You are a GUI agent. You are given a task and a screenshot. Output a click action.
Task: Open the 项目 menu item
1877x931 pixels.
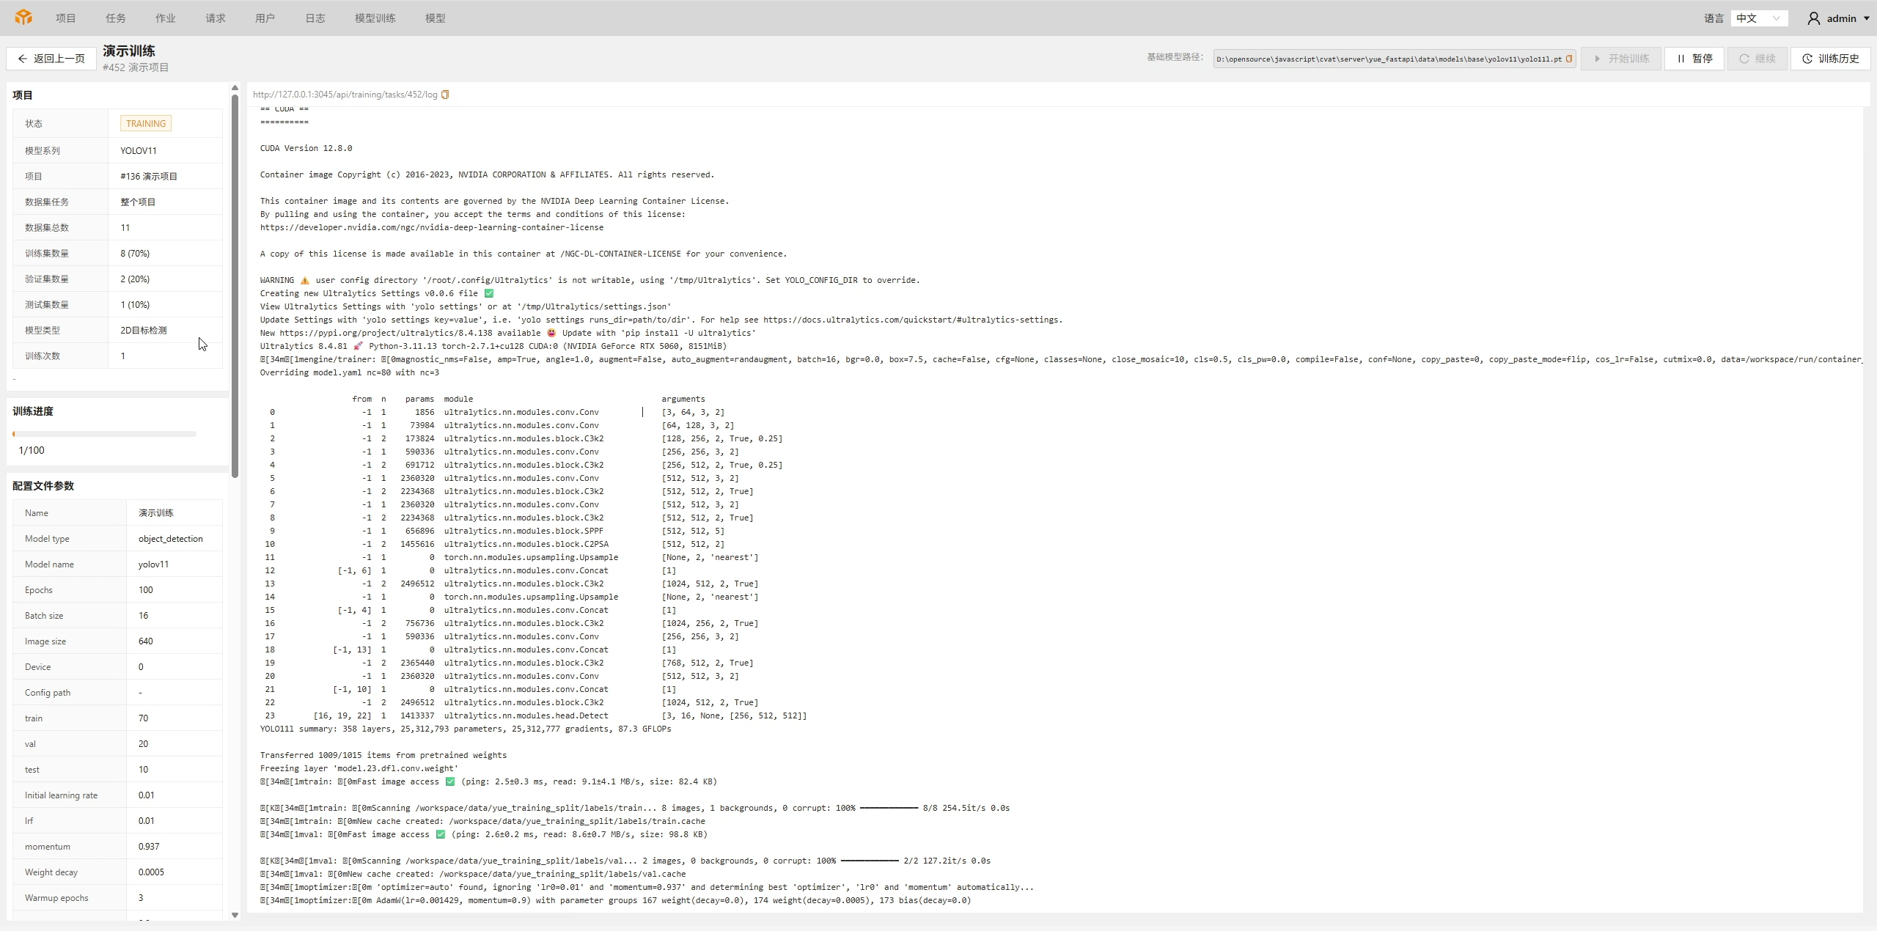click(66, 18)
